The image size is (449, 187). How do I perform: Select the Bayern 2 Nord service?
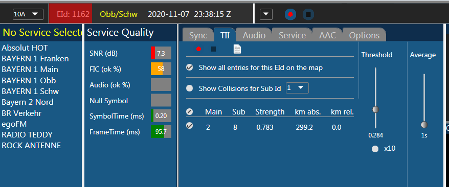[x=28, y=102]
